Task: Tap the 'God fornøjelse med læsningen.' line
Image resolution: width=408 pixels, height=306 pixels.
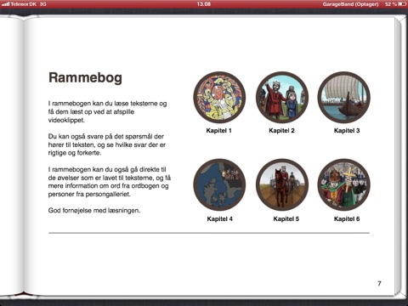Action: [x=94, y=211]
